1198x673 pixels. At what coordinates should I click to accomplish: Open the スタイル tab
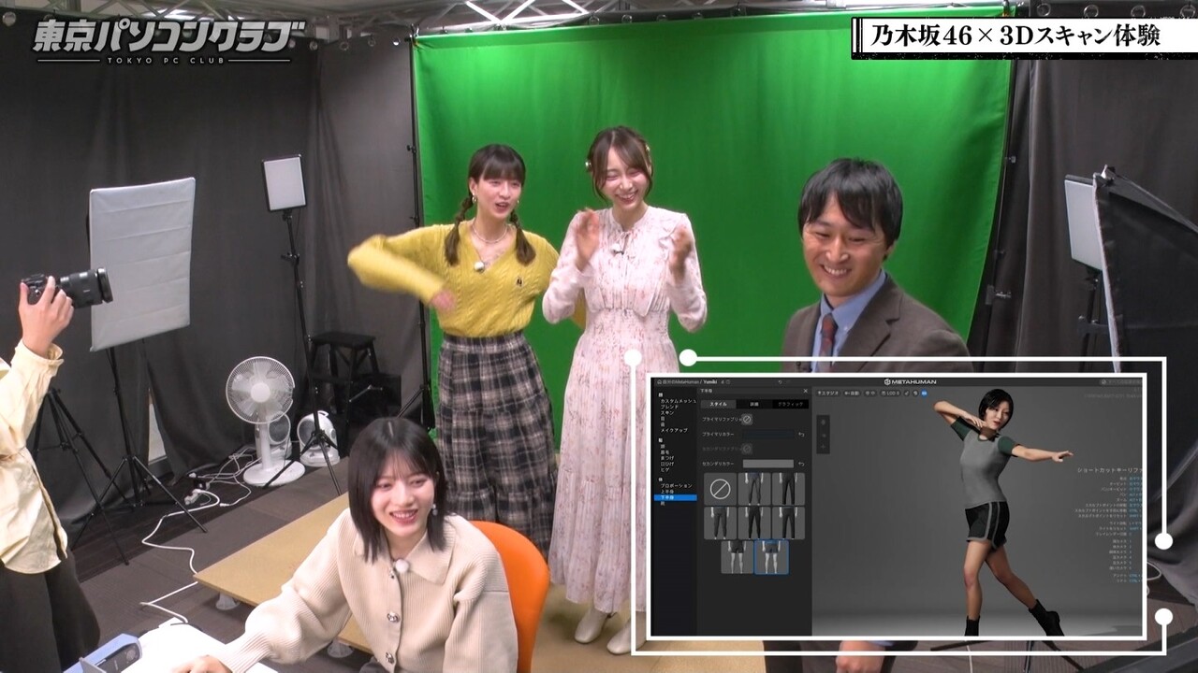(x=719, y=404)
